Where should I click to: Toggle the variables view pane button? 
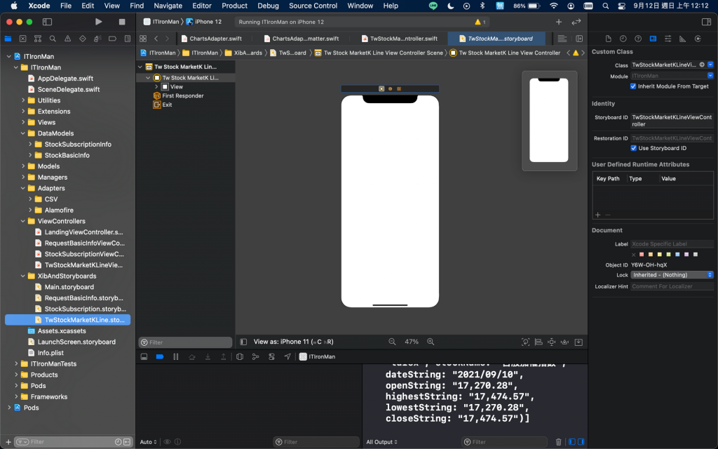pos(572,442)
